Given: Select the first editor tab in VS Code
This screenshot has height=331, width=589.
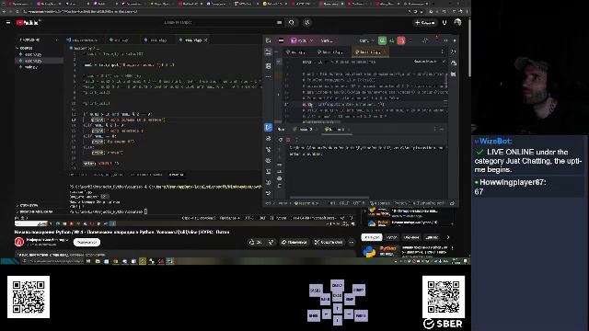Looking at the screenshot, I should (85, 40).
